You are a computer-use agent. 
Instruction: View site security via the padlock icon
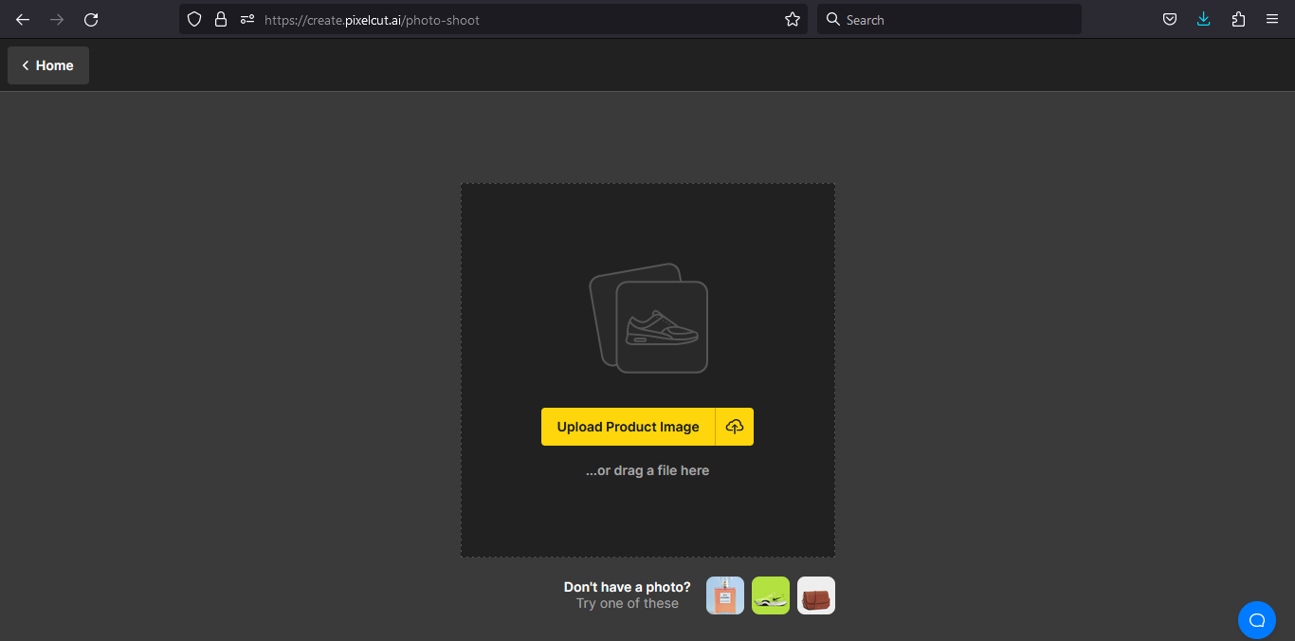[219, 19]
